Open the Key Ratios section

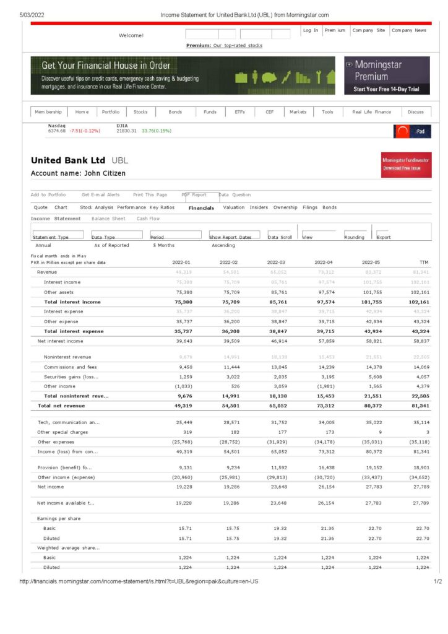pos(162,207)
